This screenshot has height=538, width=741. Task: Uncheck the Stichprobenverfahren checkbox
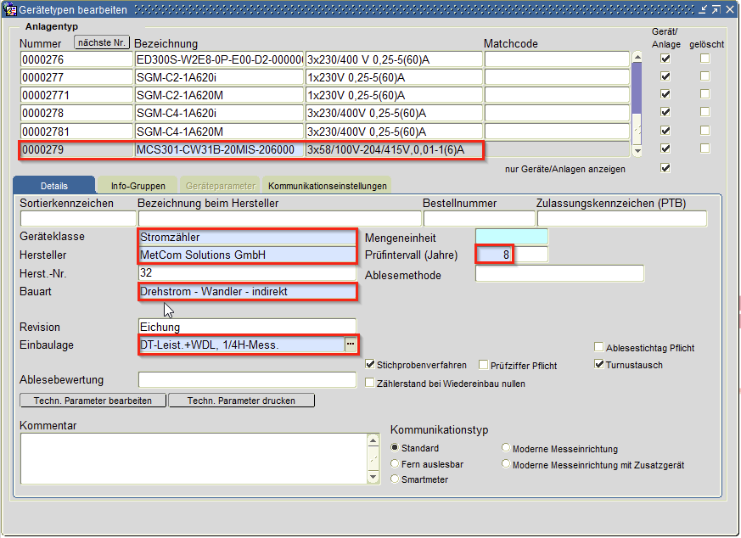point(370,365)
